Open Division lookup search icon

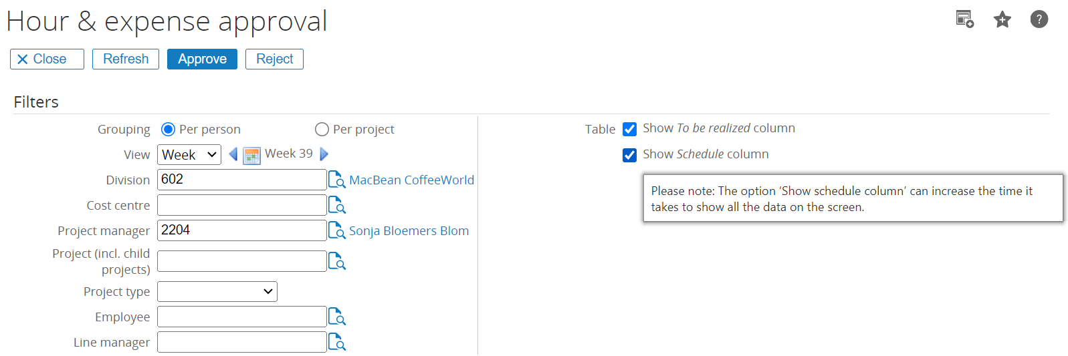pos(337,180)
